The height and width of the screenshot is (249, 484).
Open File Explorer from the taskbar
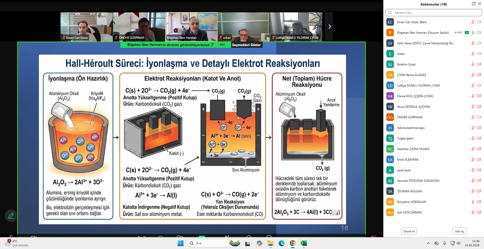point(270,243)
